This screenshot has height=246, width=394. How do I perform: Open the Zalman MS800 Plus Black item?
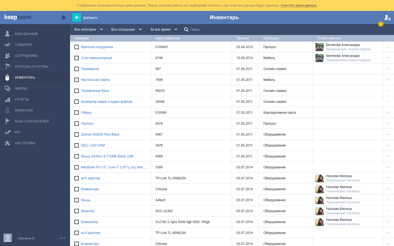100,134
